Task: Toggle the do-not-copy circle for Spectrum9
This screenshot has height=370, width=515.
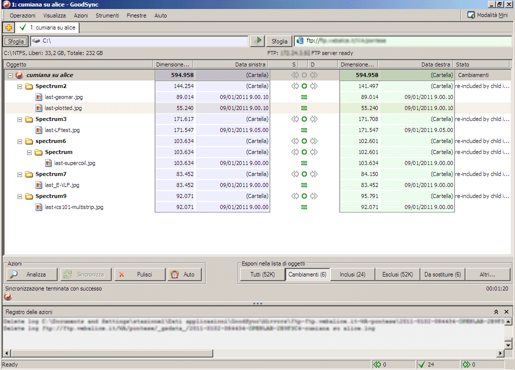Action: [x=304, y=196]
